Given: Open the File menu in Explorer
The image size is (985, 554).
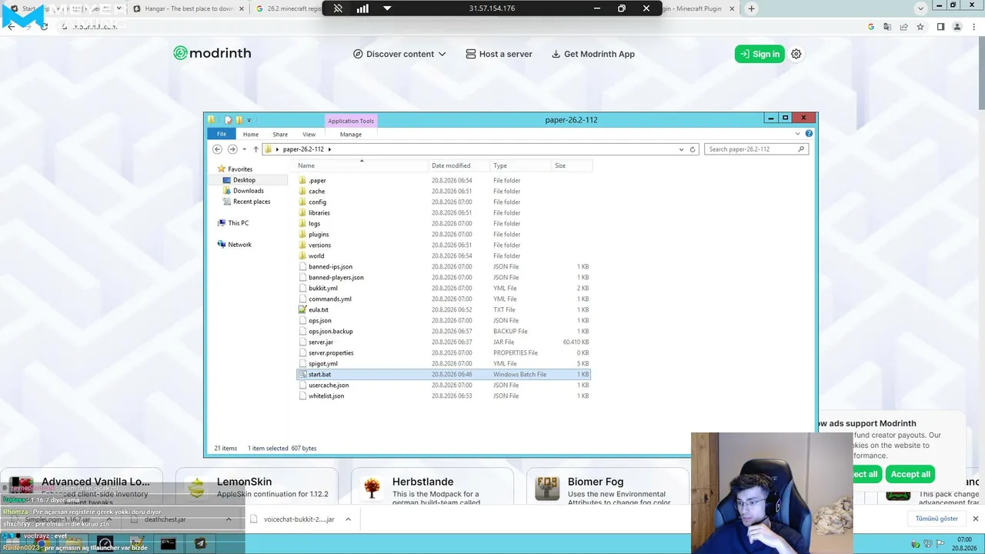Looking at the screenshot, I should tap(222, 134).
